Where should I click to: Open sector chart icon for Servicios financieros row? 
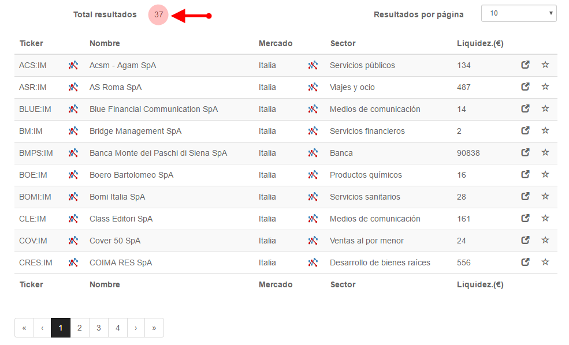313,131
